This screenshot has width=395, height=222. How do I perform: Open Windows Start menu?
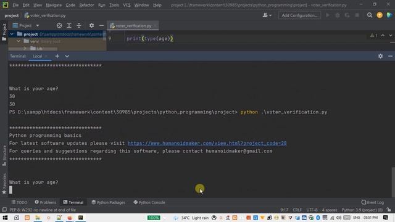(5, 218)
